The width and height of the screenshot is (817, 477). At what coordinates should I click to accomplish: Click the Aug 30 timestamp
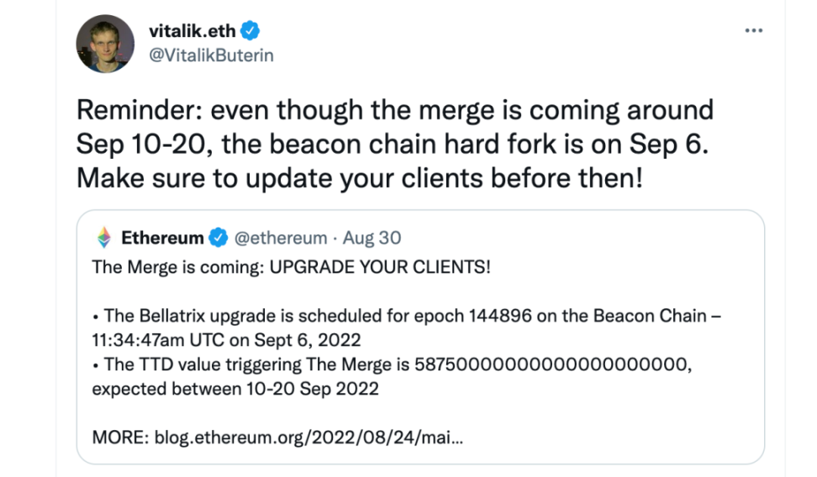click(x=372, y=238)
